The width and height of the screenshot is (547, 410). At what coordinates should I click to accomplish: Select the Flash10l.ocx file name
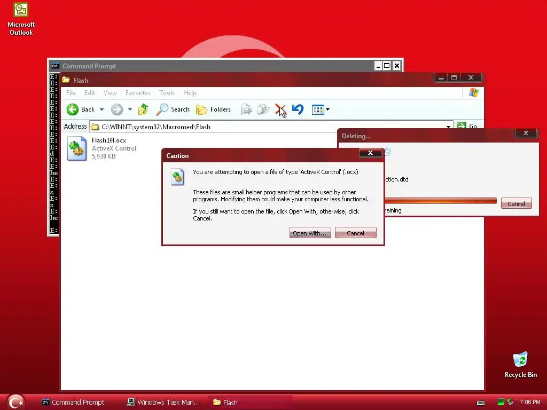(109, 140)
